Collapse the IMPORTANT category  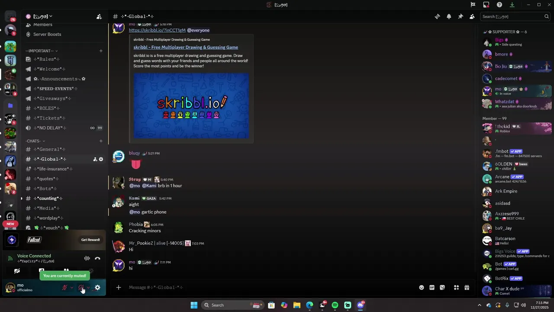(42, 51)
